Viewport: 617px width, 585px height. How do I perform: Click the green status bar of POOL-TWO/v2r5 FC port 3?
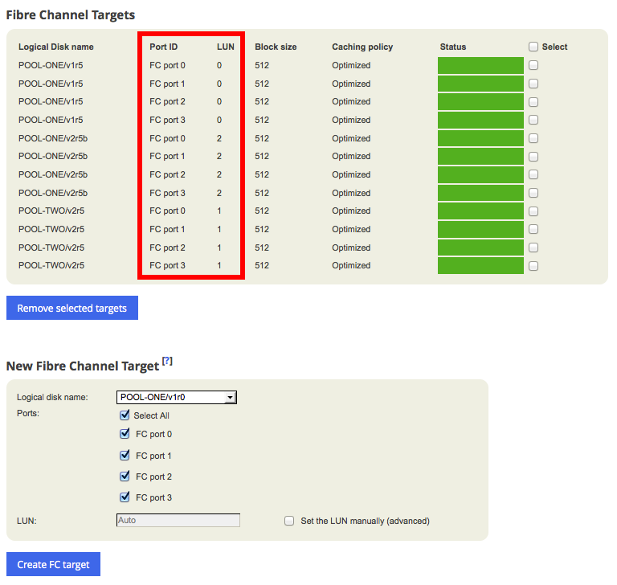tap(480, 265)
